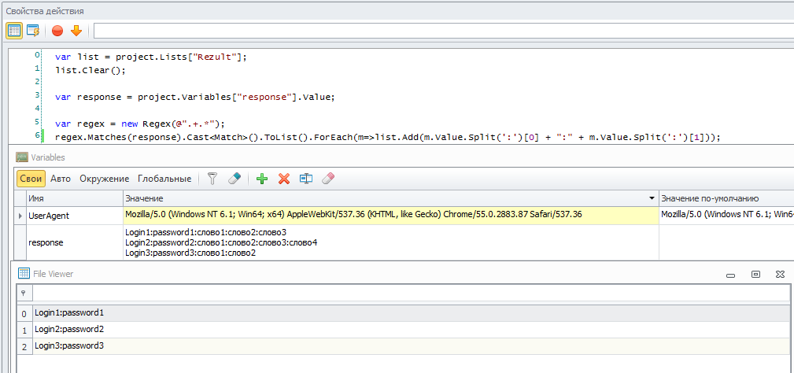Click the File Viewer filter pin cell
The width and height of the screenshot is (794, 373).
[x=23, y=293]
